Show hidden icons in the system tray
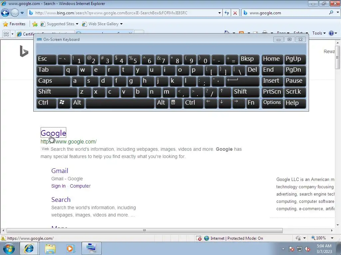The height and width of the screenshot is (255, 341). coord(283,249)
